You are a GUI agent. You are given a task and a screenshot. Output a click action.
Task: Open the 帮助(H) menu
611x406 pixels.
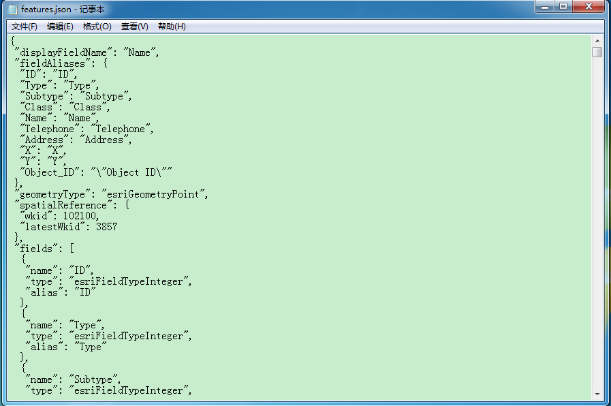172,27
